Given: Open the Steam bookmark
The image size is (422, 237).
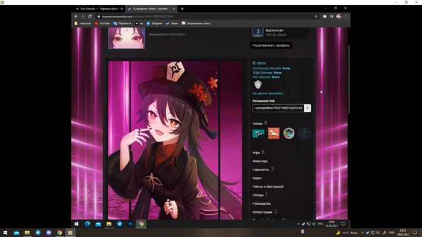Looking at the screenshot, I should 172,23.
